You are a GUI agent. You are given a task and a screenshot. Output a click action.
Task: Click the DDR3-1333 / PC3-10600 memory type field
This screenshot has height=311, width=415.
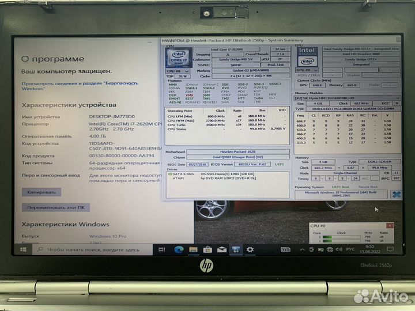pyautogui.click(x=353, y=109)
